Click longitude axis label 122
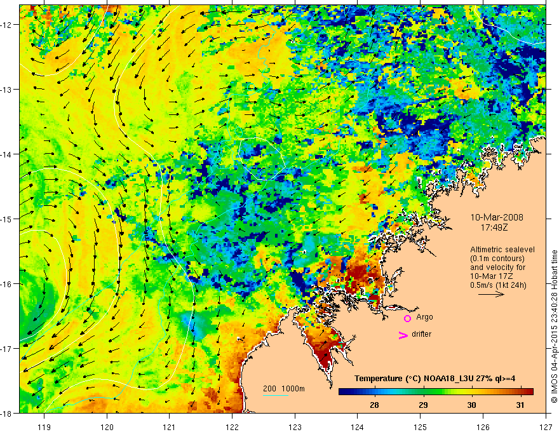The height and width of the screenshot is (432, 559). click(x=232, y=427)
